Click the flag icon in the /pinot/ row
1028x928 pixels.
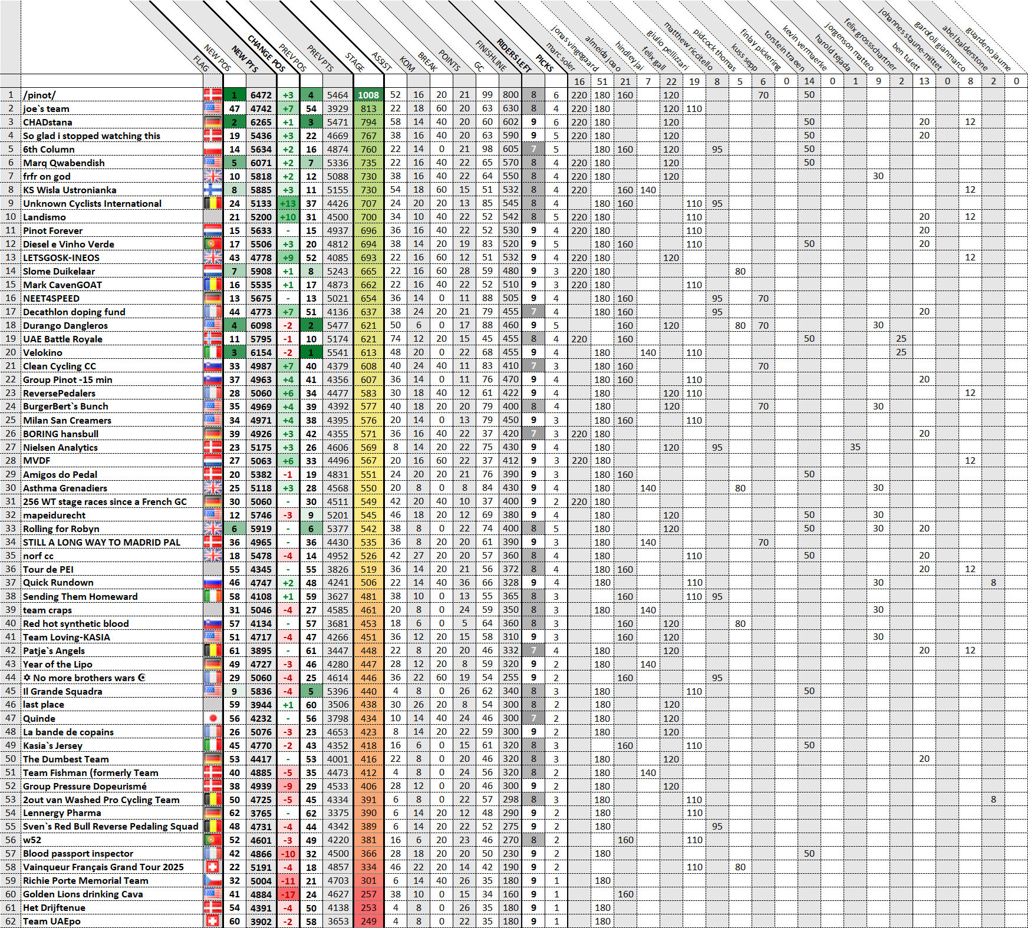[x=213, y=95]
